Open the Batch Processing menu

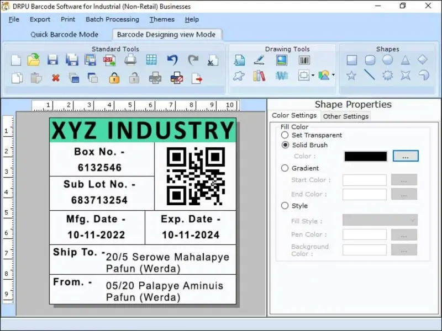pos(112,19)
